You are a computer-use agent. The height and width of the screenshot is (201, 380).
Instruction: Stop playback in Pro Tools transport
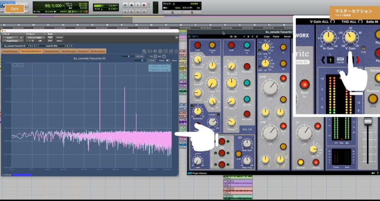[x=132, y=5]
